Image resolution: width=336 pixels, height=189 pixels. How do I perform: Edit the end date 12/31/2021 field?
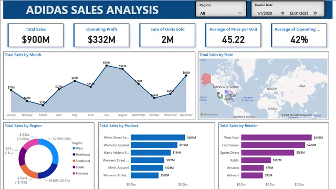299,13
